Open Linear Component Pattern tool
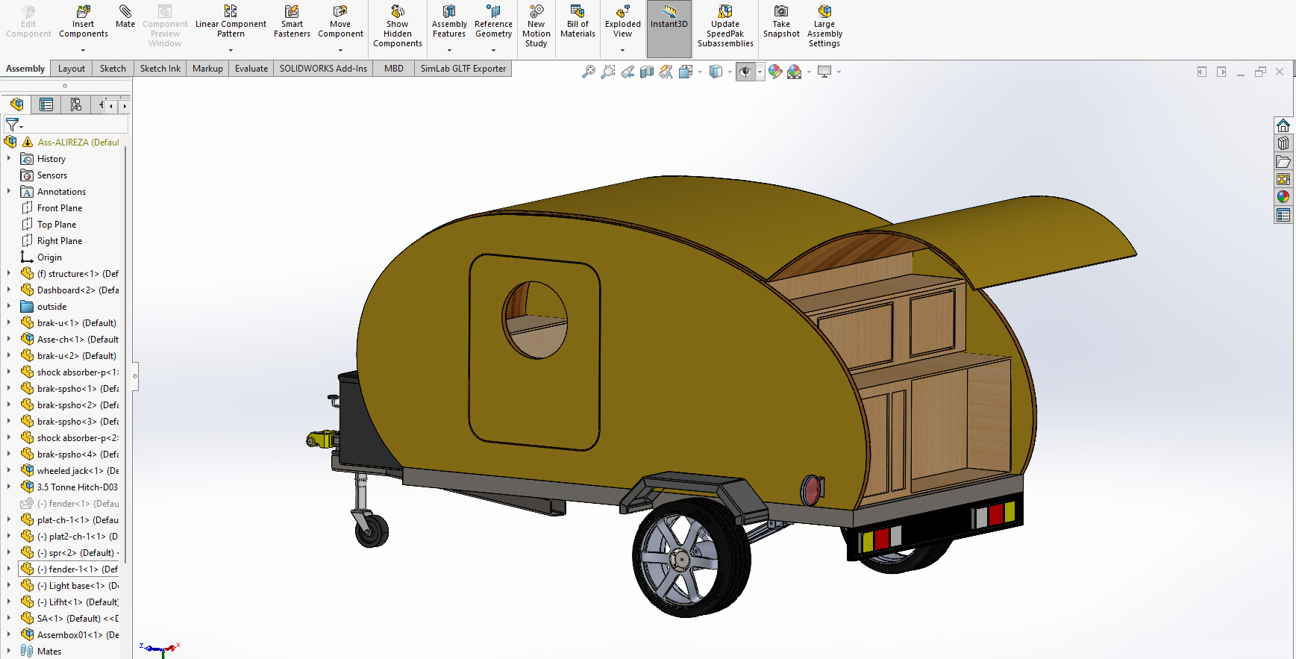The image size is (1296, 659). (x=231, y=22)
